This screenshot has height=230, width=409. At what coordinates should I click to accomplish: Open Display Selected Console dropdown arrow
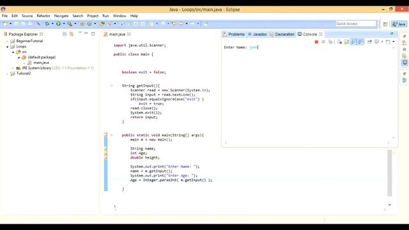coord(382,42)
